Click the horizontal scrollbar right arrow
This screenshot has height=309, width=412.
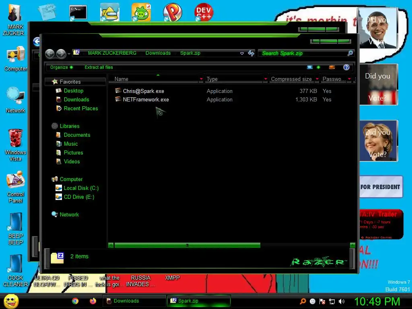[352, 245]
